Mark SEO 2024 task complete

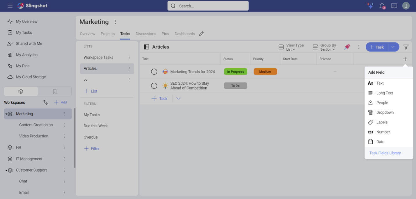pos(154,86)
